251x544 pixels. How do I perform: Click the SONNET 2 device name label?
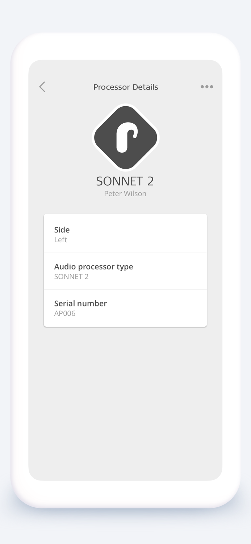pyautogui.click(x=125, y=181)
